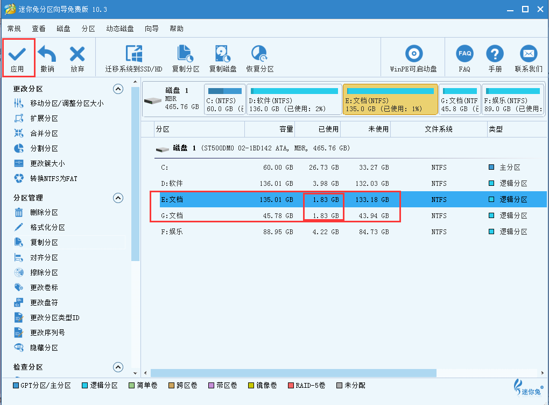Image resolution: width=549 pixels, height=405 pixels.
Task: Collapse the 分区管理 section
Action: pyautogui.click(x=118, y=198)
